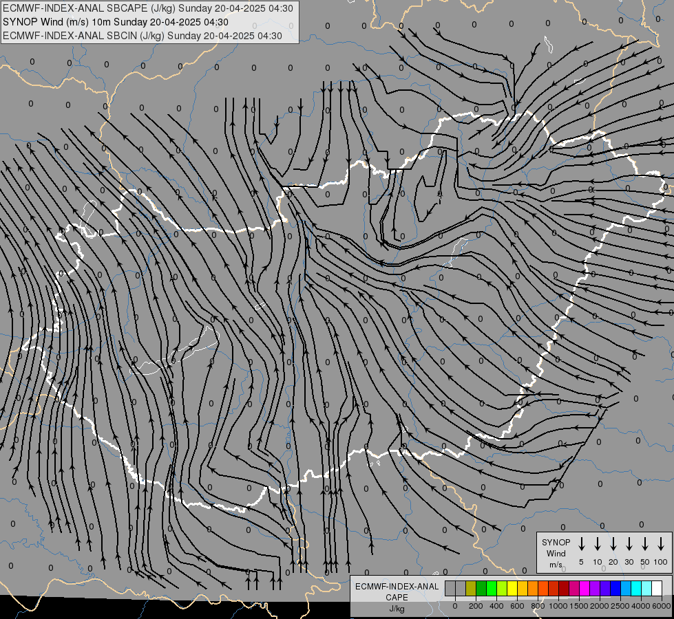
Task: Click the 800 tick label on CAPE scale
Action: point(538,606)
